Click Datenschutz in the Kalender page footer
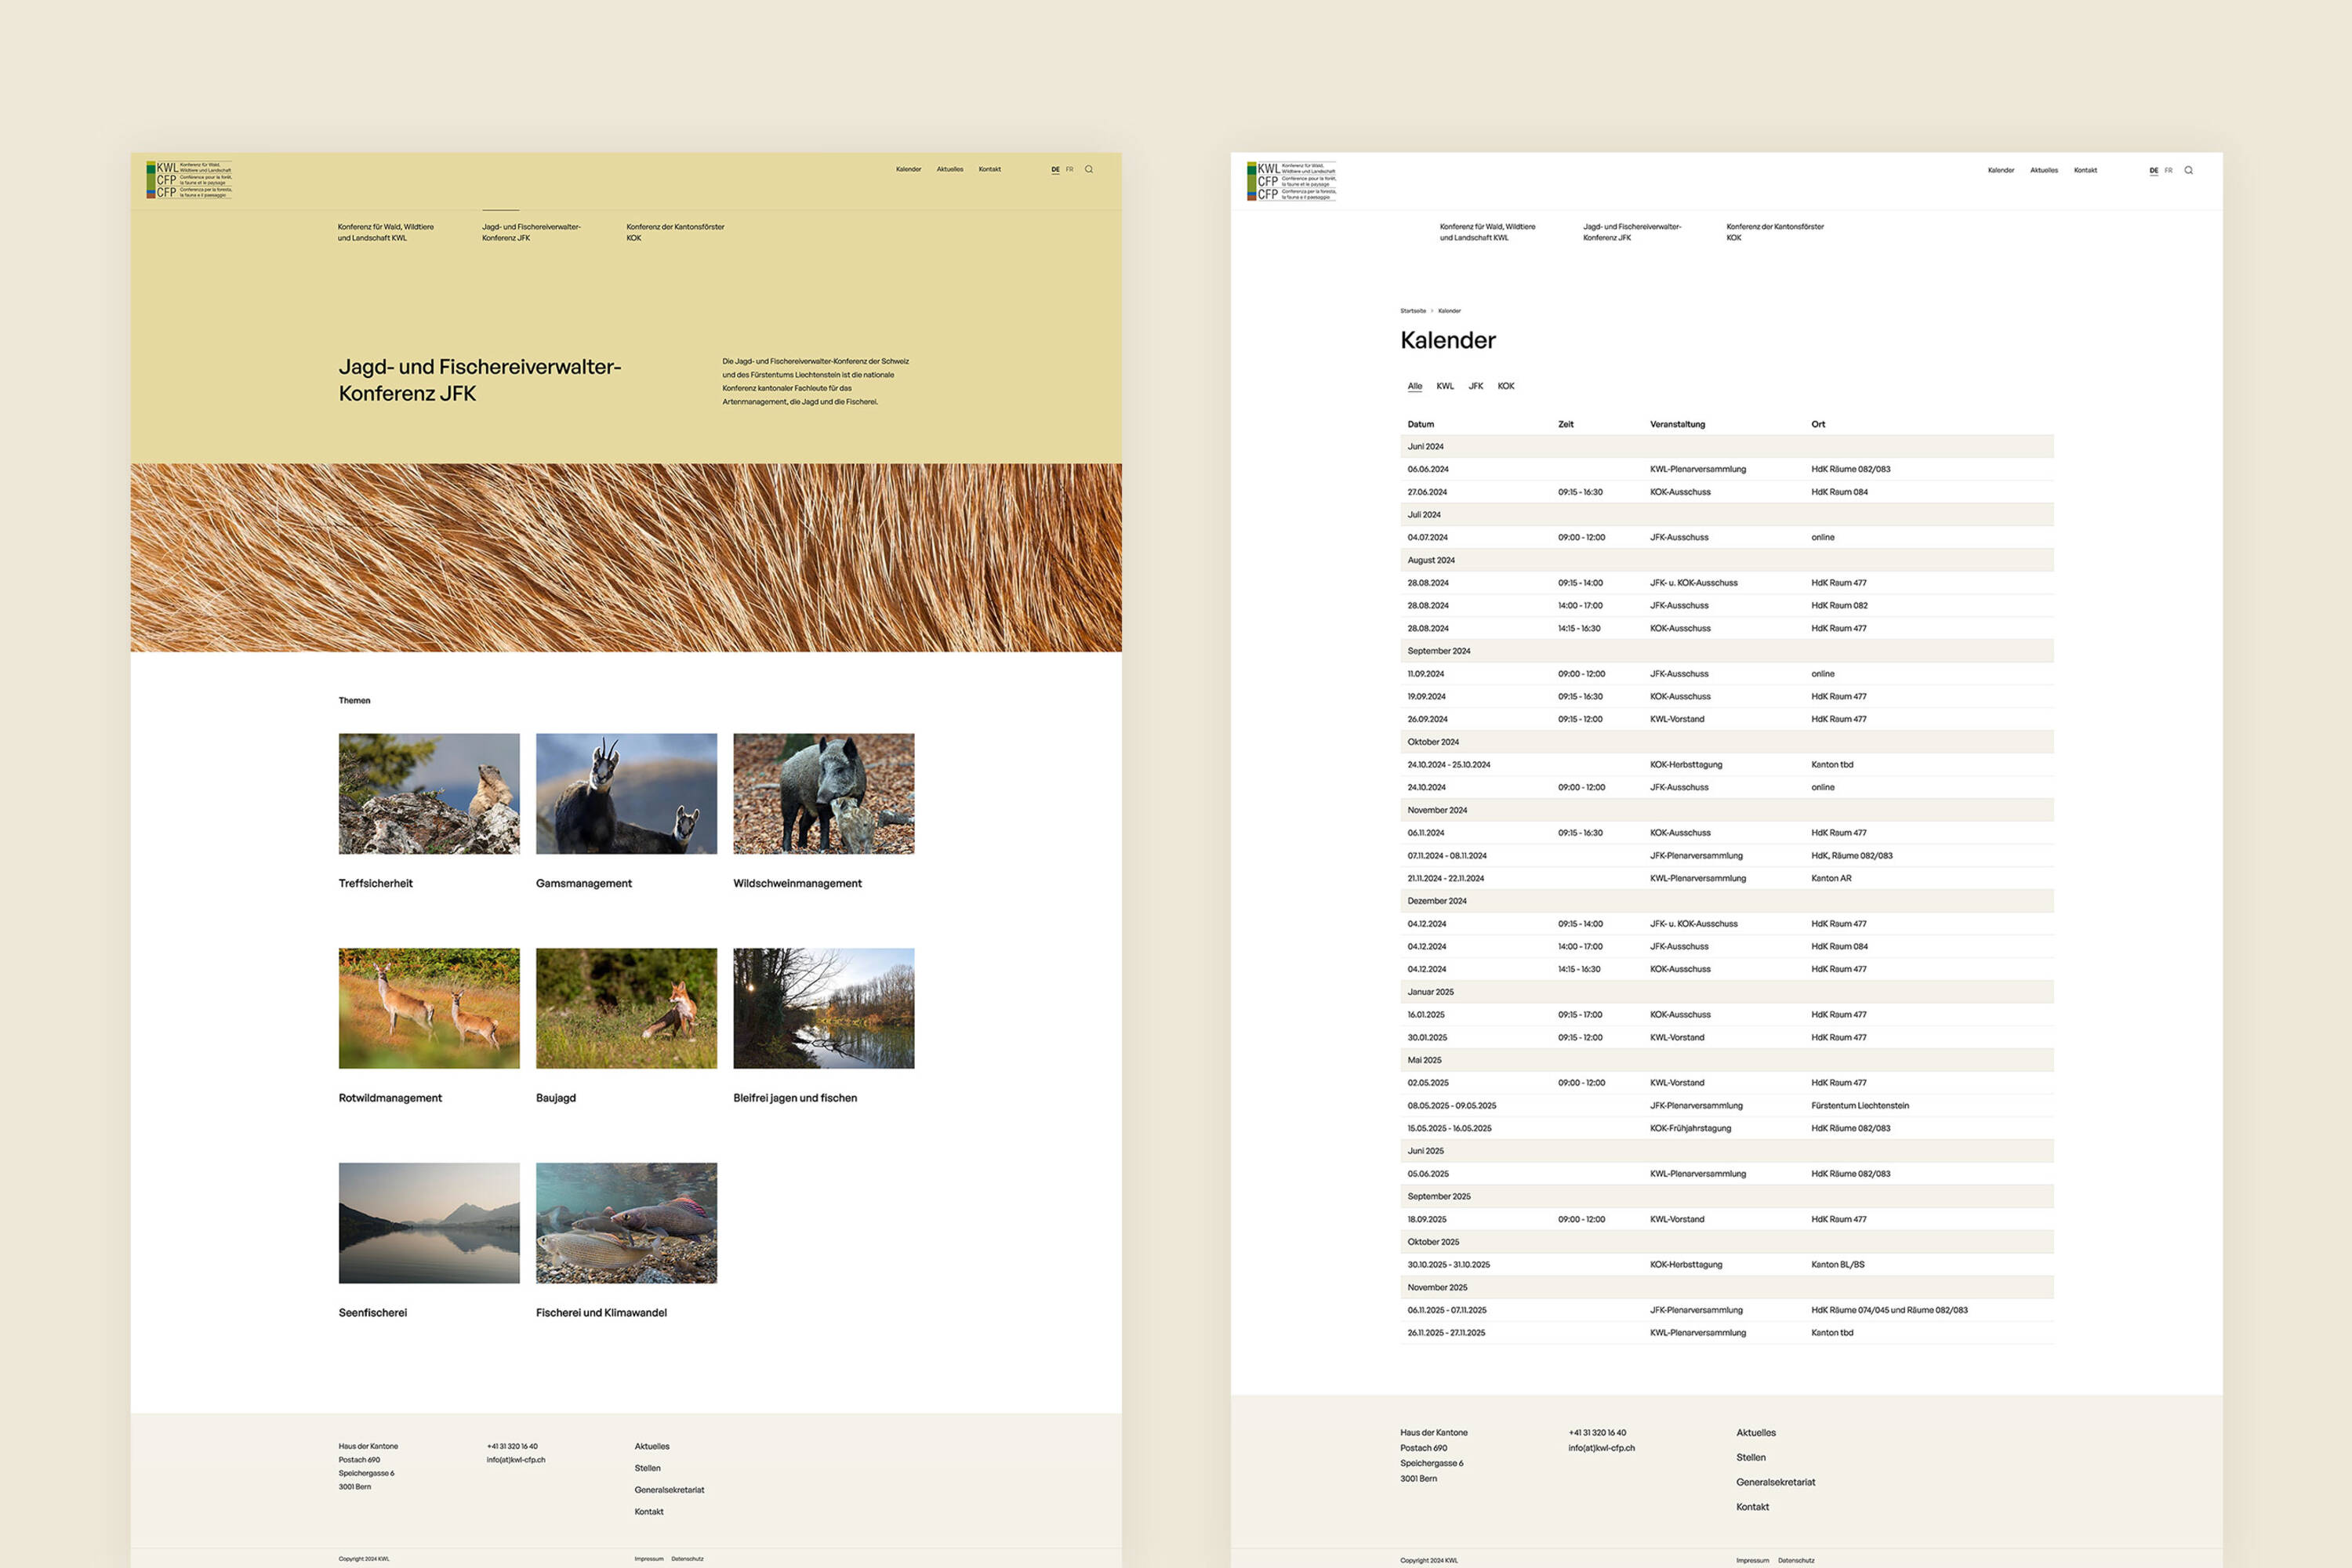2352x1568 pixels. [1796, 1561]
